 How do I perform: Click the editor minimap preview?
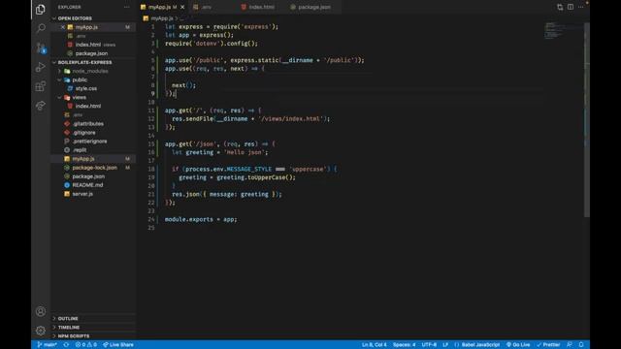563,31
